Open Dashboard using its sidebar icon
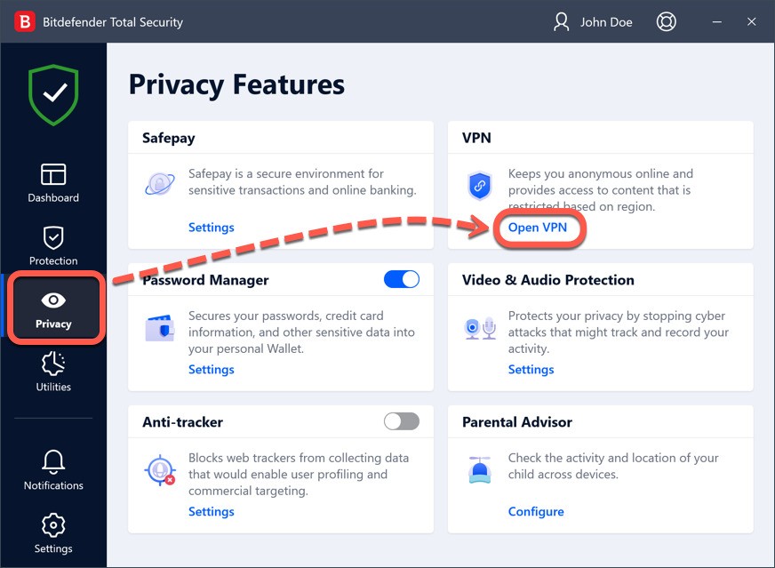 coord(53,175)
